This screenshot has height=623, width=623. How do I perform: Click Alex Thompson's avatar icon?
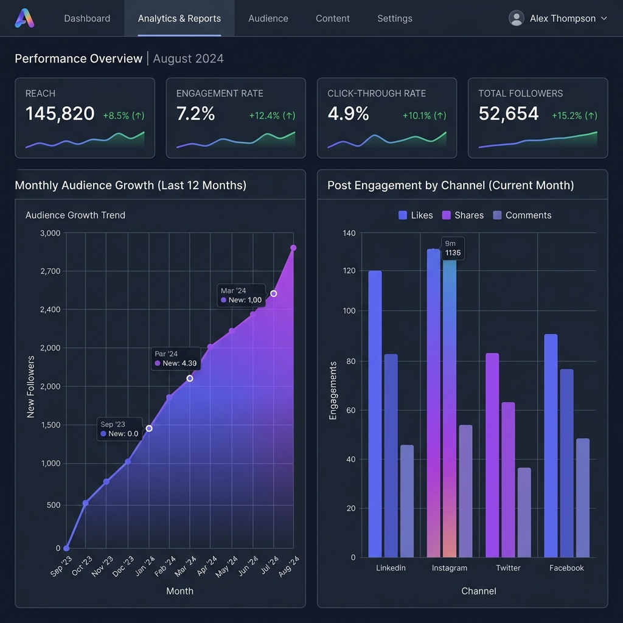pyautogui.click(x=516, y=18)
